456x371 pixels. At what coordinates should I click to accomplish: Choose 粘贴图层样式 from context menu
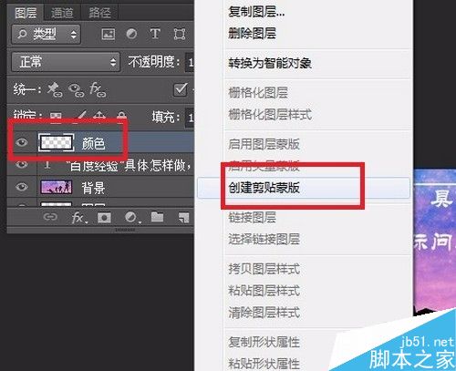point(264,291)
